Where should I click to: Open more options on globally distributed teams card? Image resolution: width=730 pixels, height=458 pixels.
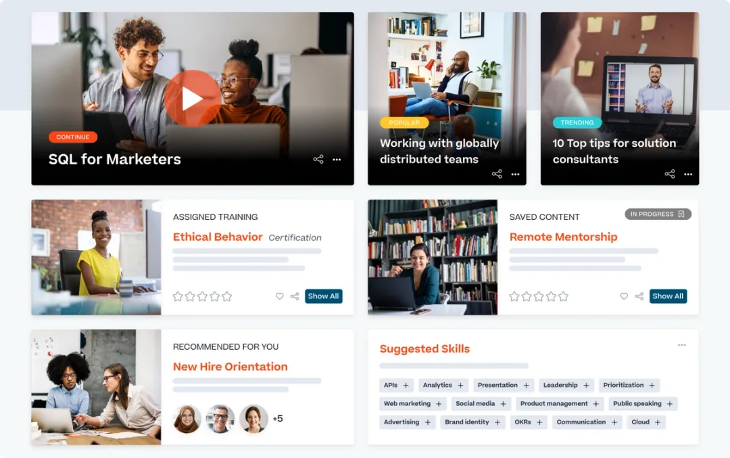click(x=515, y=175)
